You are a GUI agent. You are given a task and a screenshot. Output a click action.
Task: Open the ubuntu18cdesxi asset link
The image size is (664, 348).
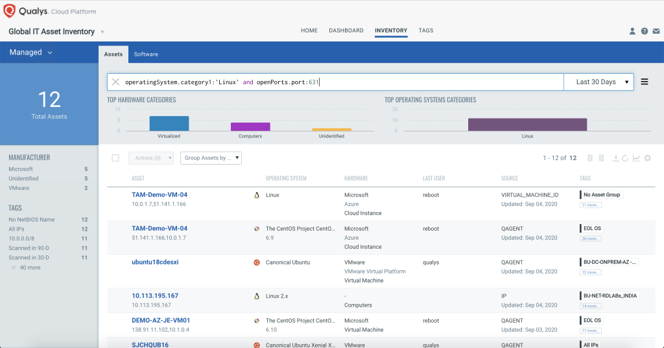click(x=155, y=262)
